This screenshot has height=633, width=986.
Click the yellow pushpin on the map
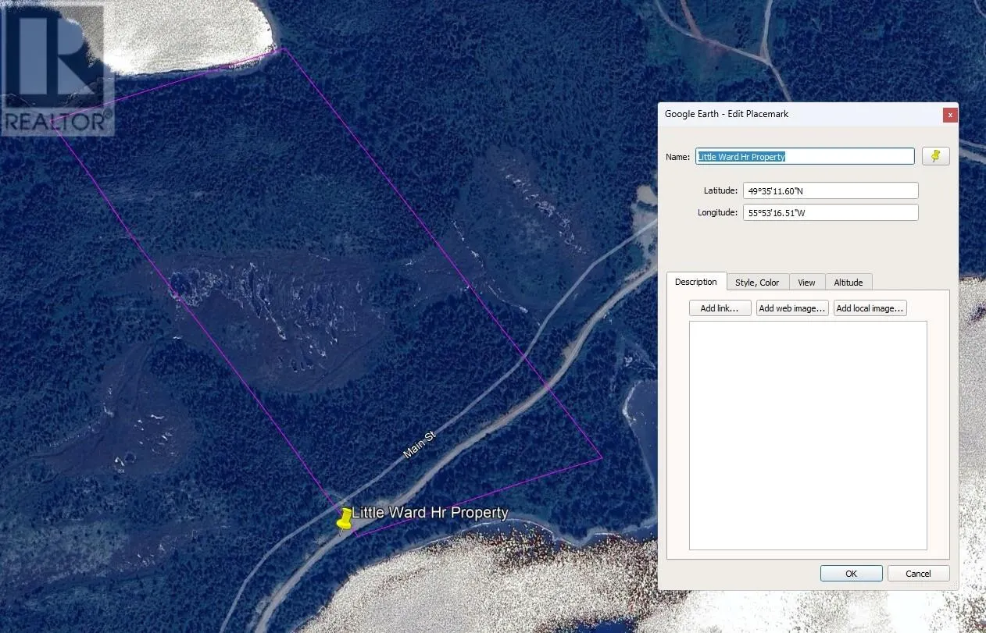[344, 518]
